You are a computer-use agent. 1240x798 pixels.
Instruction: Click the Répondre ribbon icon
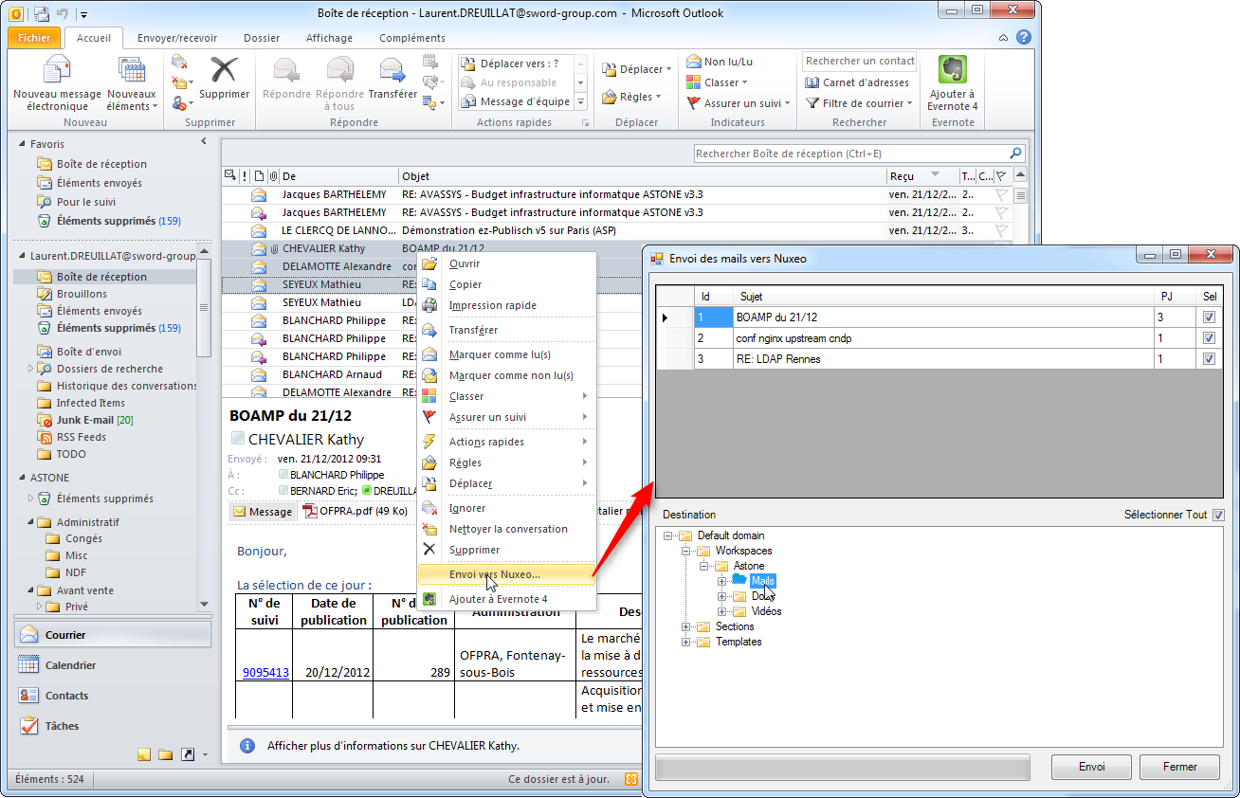(286, 78)
